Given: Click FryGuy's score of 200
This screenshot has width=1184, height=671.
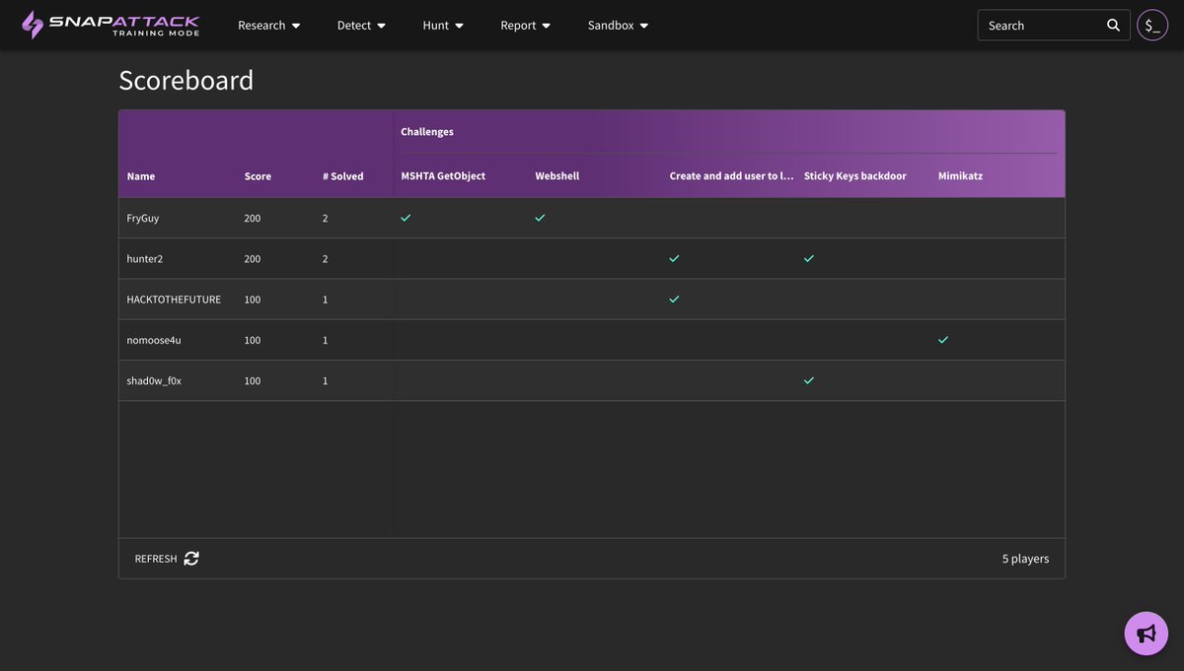Looking at the screenshot, I should (x=253, y=218).
